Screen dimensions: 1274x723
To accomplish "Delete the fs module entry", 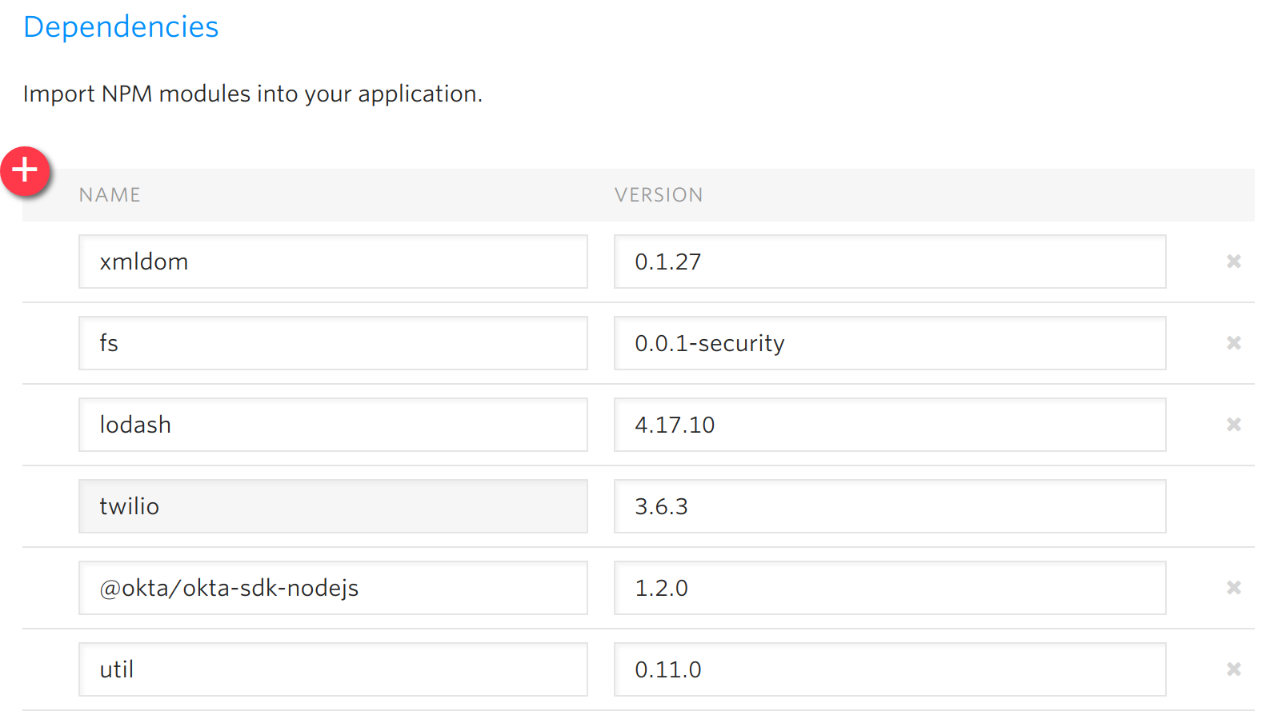I will tap(1233, 343).
